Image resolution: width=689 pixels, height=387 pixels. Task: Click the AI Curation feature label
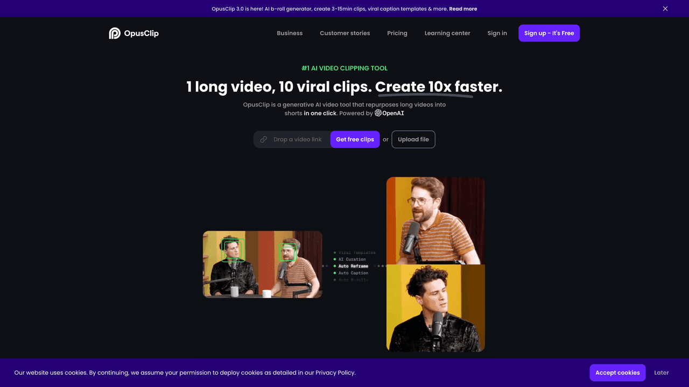tap(352, 259)
